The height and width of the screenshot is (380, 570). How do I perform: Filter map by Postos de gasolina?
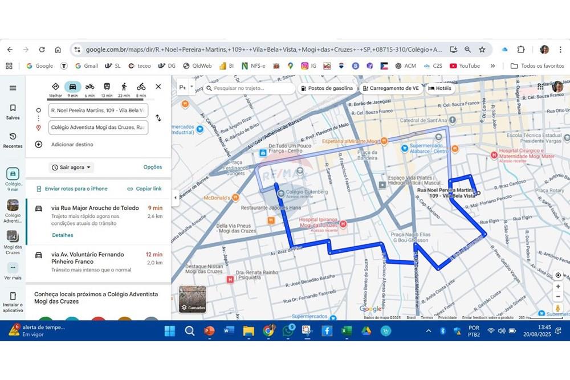pos(327,88)
